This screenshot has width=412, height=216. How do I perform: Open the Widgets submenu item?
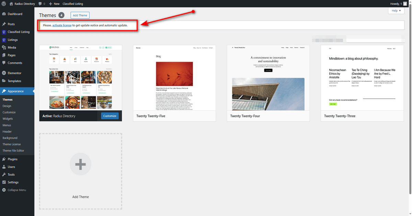coord(8,119)
